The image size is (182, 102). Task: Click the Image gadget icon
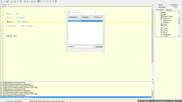(162, 25)
